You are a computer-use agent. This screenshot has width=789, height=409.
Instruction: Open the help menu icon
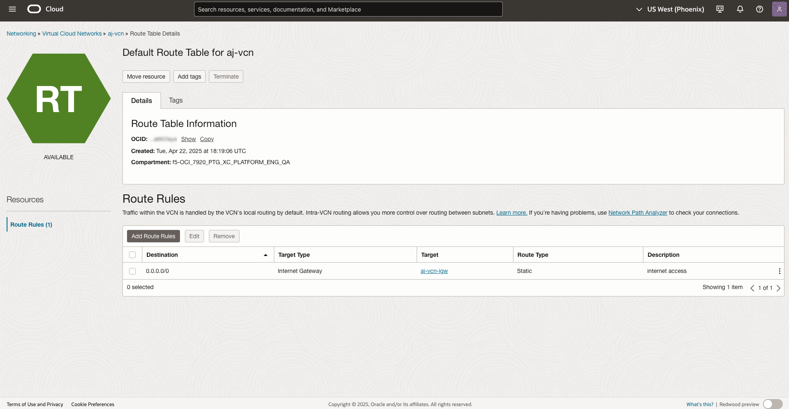(759, 9)
